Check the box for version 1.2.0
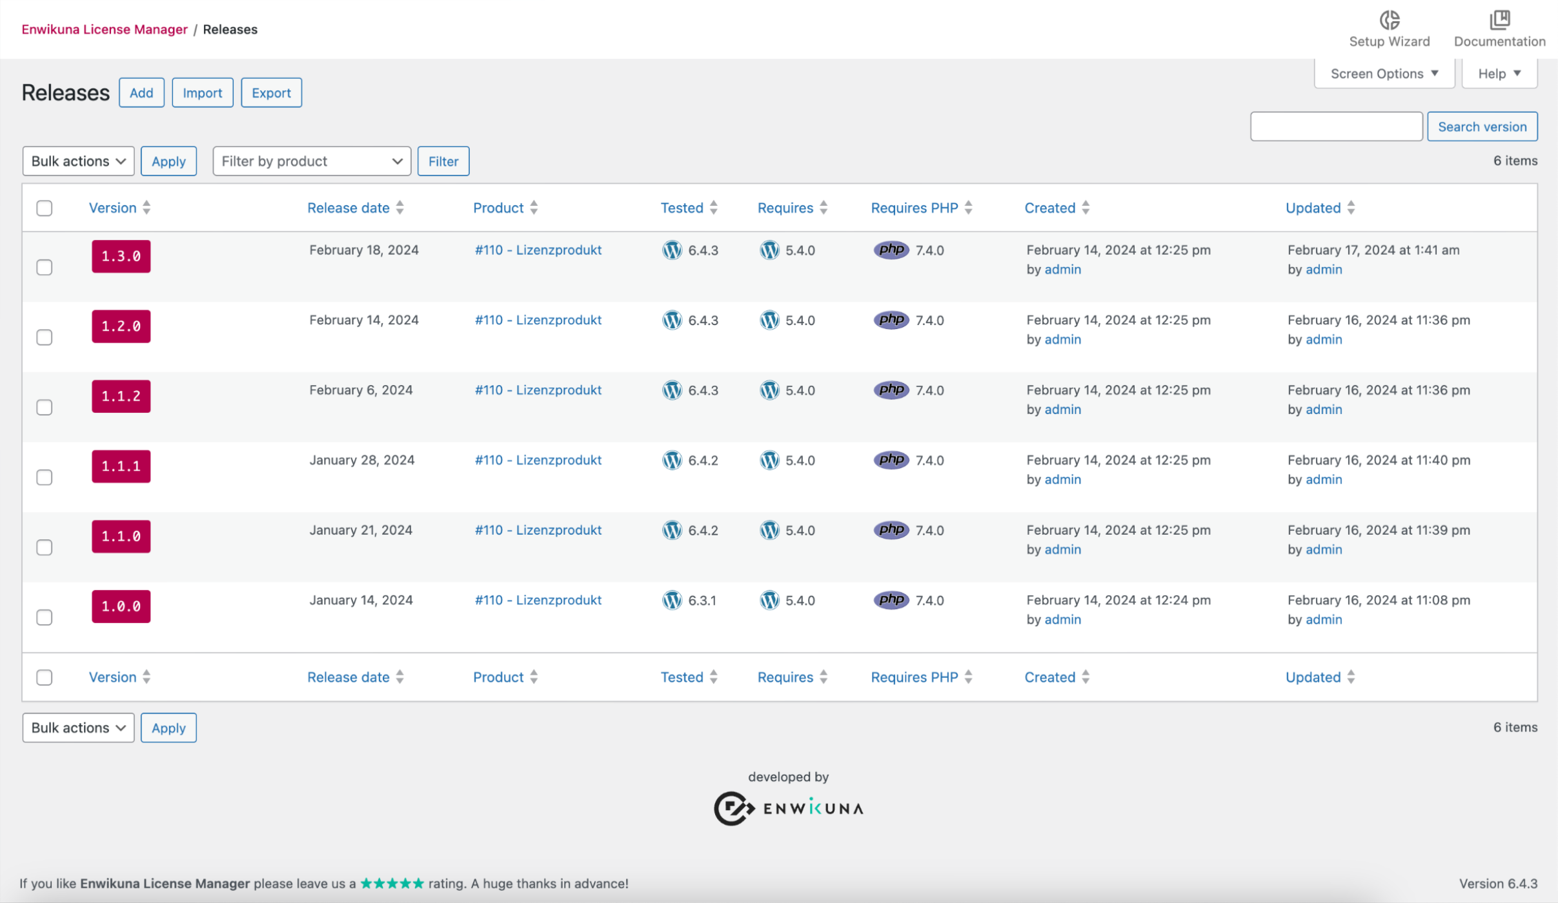Viewport: 1558px width, 903px height. point(45,337)
